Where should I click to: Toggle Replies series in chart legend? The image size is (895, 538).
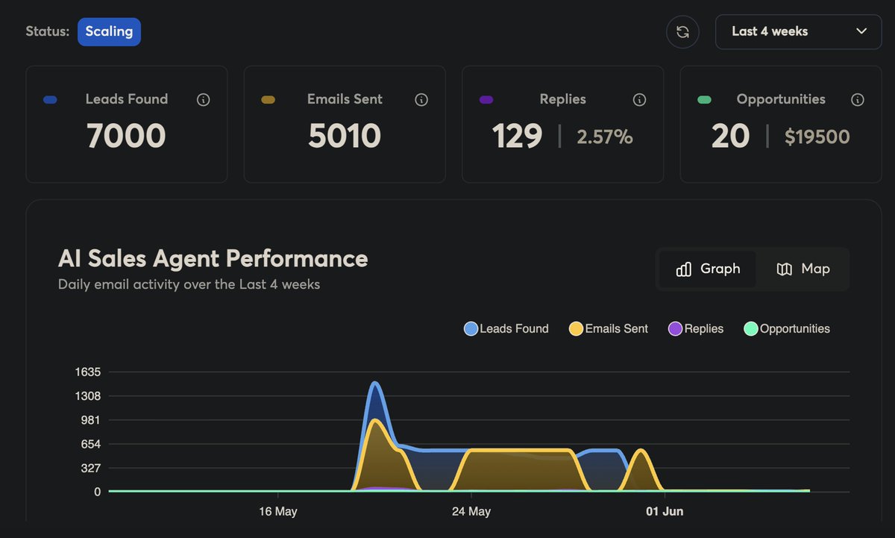696,329
